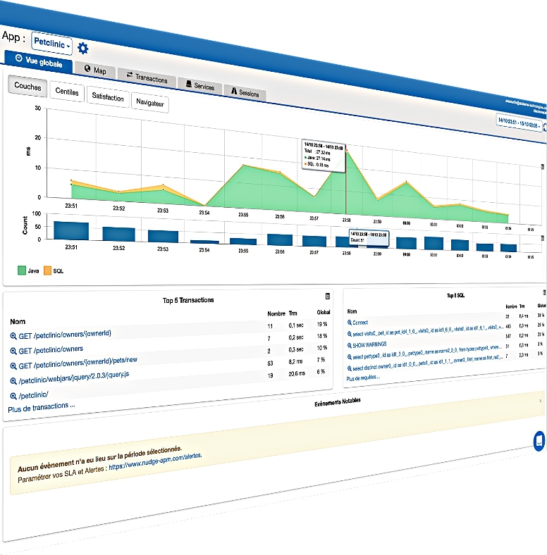Click the refresh icon beside date range
Viewport: 547px width, 555px height.
[545, 127]
